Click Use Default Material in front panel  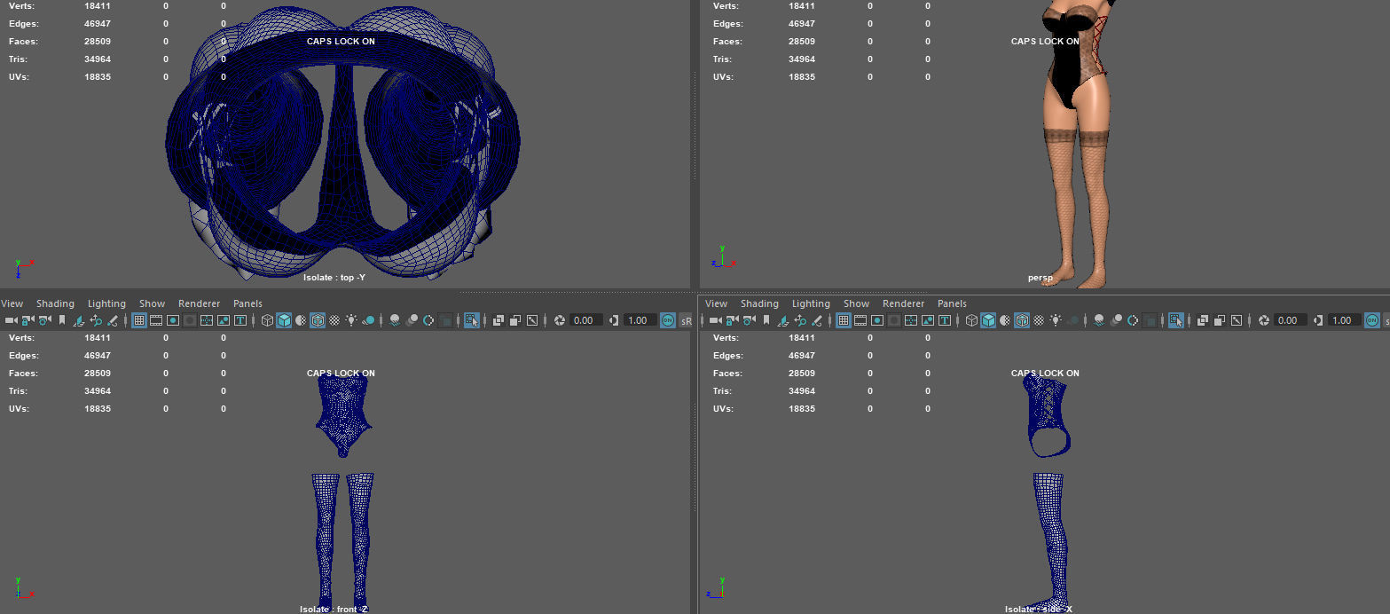301,320
